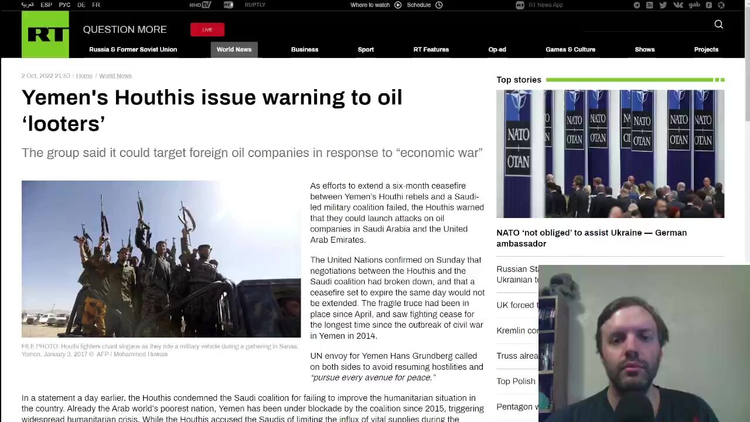Open the 'Russian Sta...' top story link
The width and height of the screenshot is (750, 422).
point(517,274)
